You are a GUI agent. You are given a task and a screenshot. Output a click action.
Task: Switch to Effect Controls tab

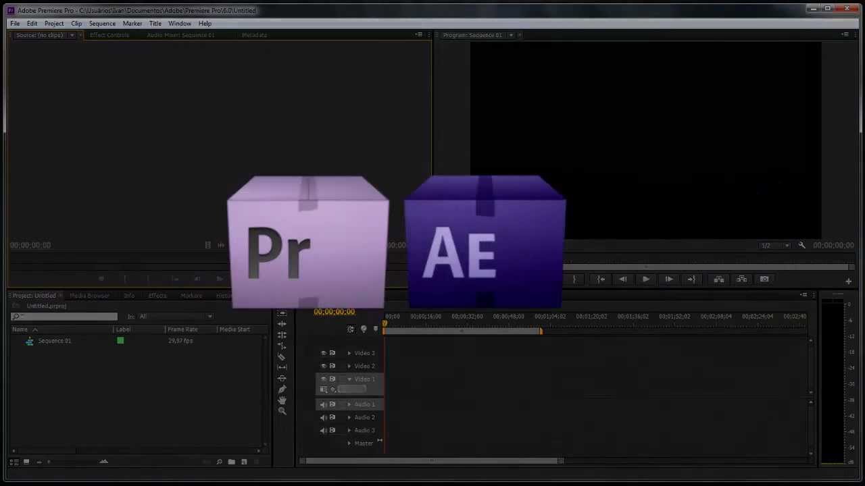point(109,35)
